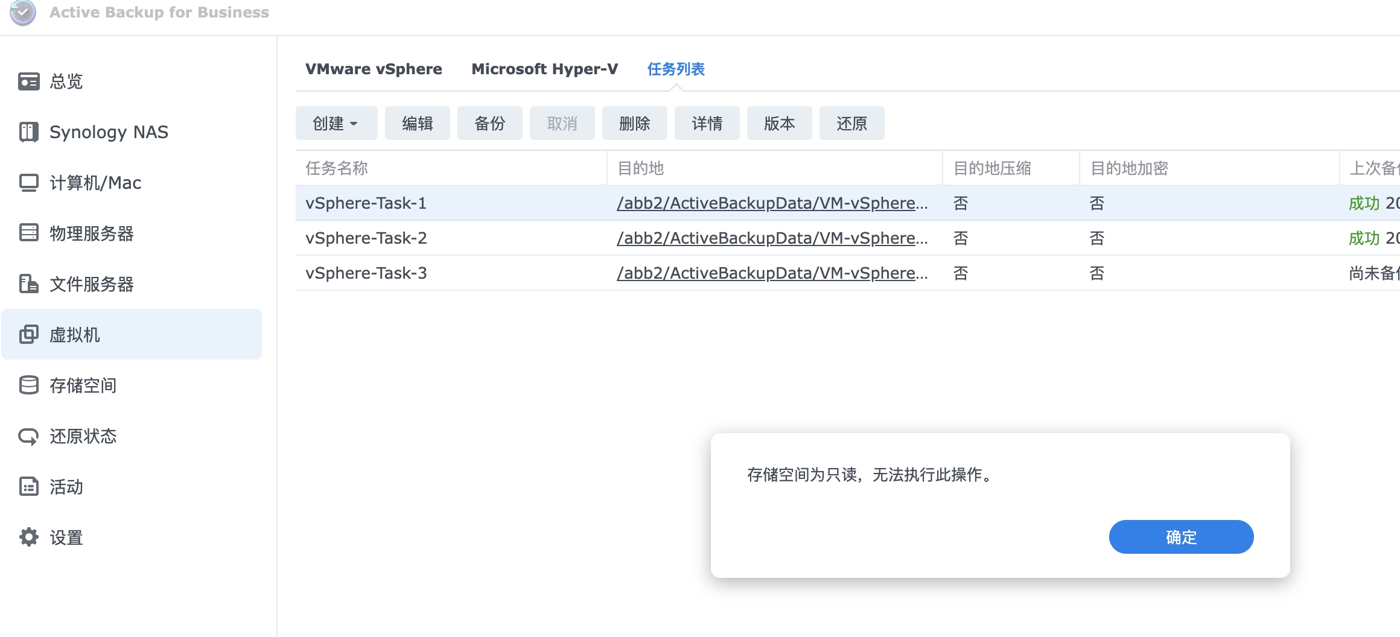Confirm the dialog with 确定
Viewport: 1400px width, 637px height.
1181,537
